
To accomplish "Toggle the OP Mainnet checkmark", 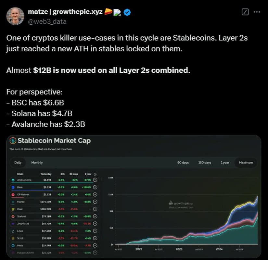I will (95, 194).
